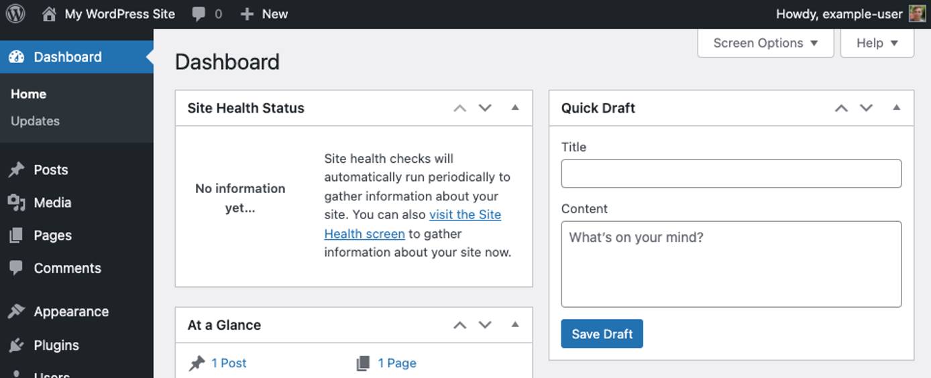Select Pages in the sidebar menu
Image resolution: width=931 pixels, height=378 pixels.
(x=52, y=235)
